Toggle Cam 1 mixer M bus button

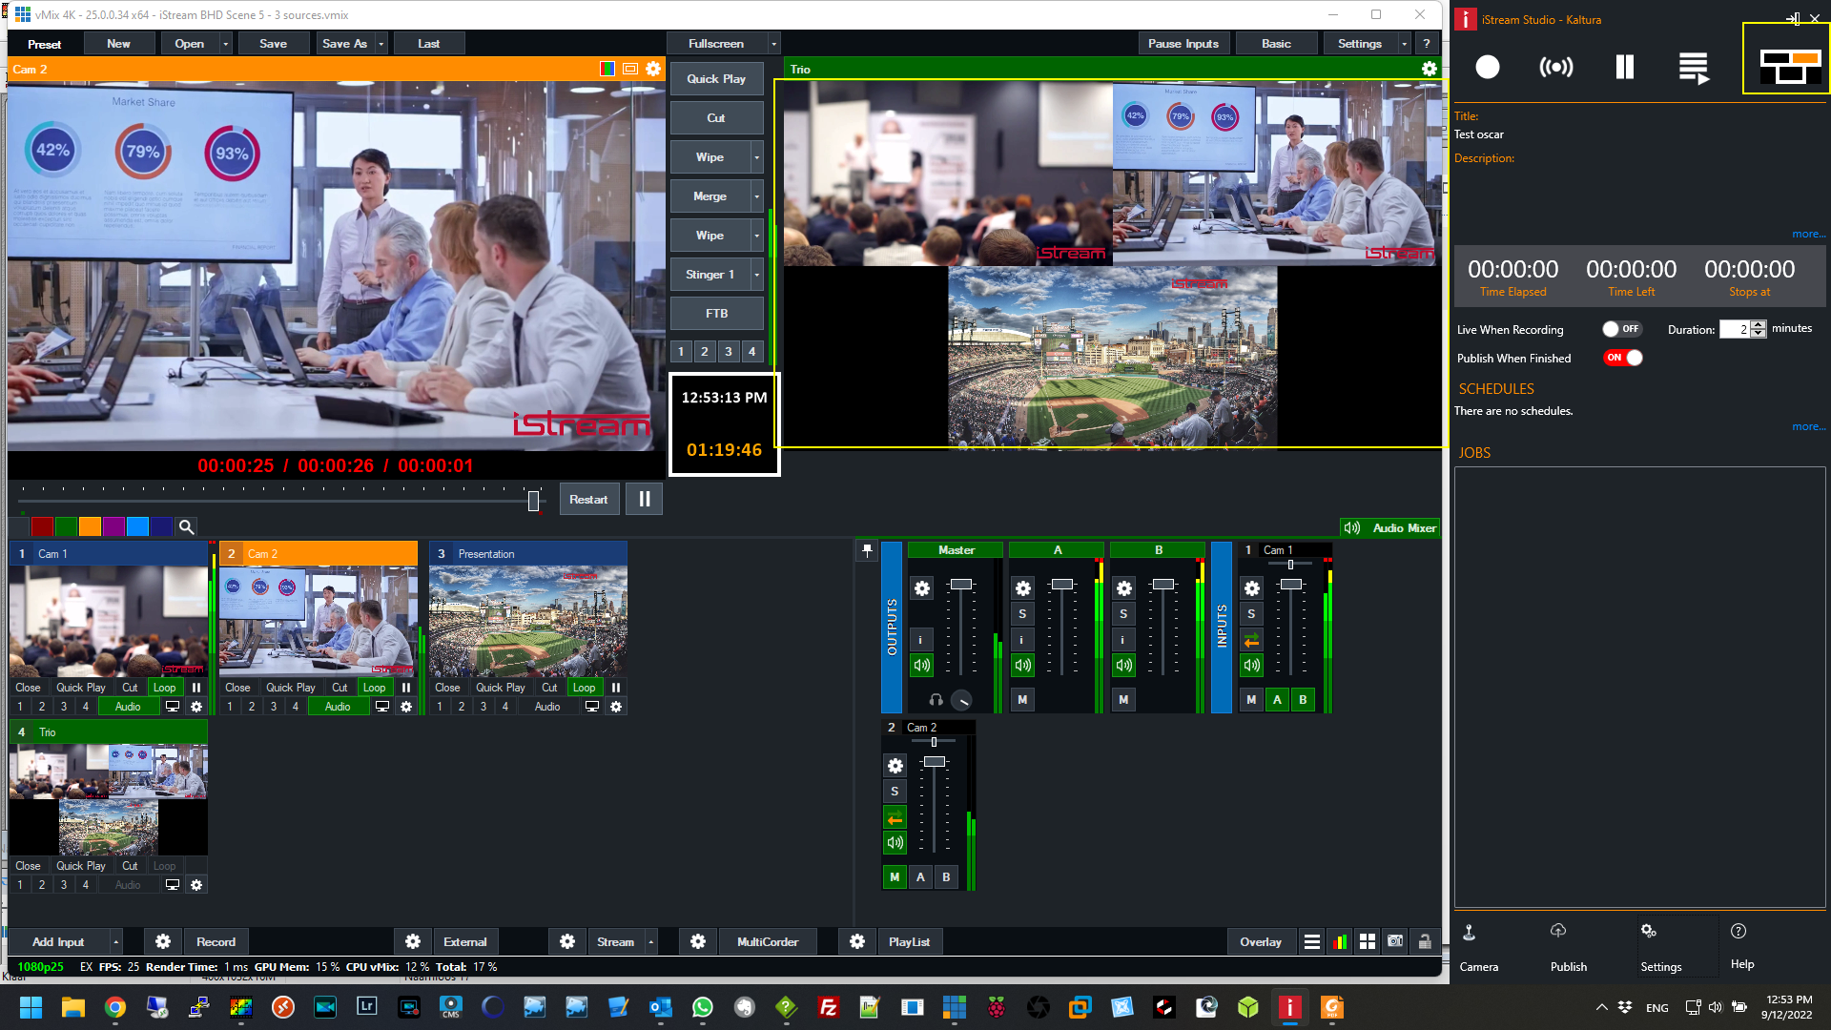1251,700
